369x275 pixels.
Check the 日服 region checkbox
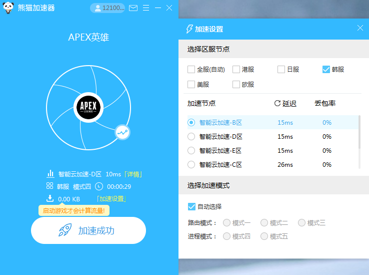281,70
